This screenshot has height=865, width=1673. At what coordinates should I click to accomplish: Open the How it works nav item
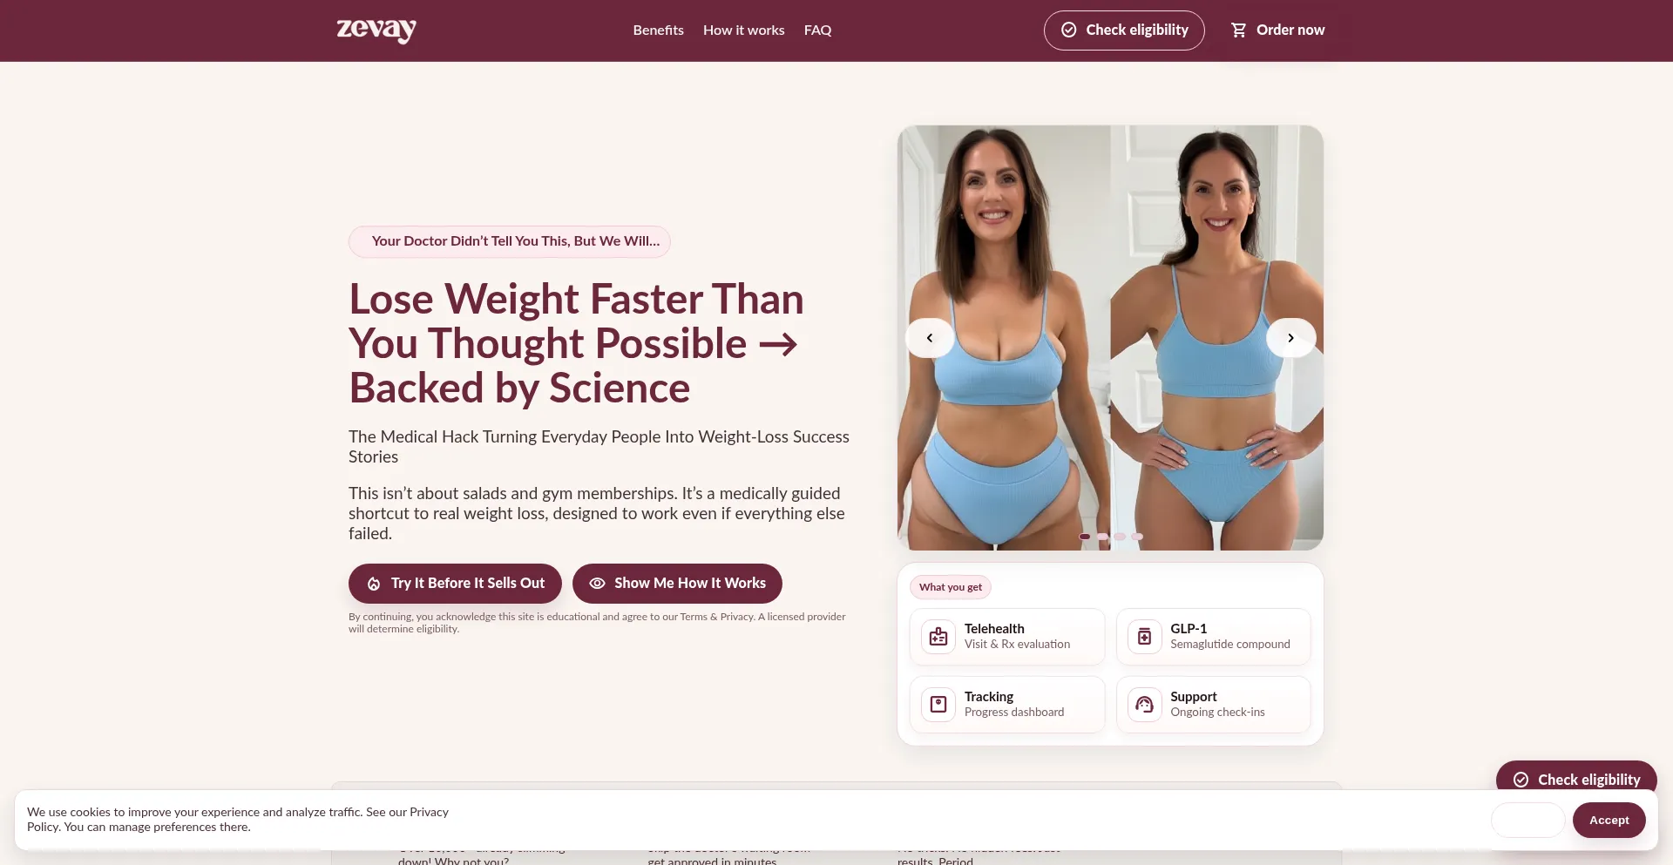743,30
